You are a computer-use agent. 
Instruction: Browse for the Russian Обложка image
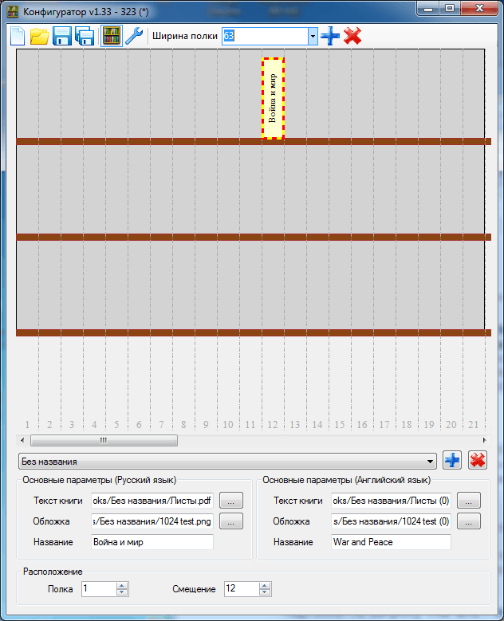coord(231,521)
